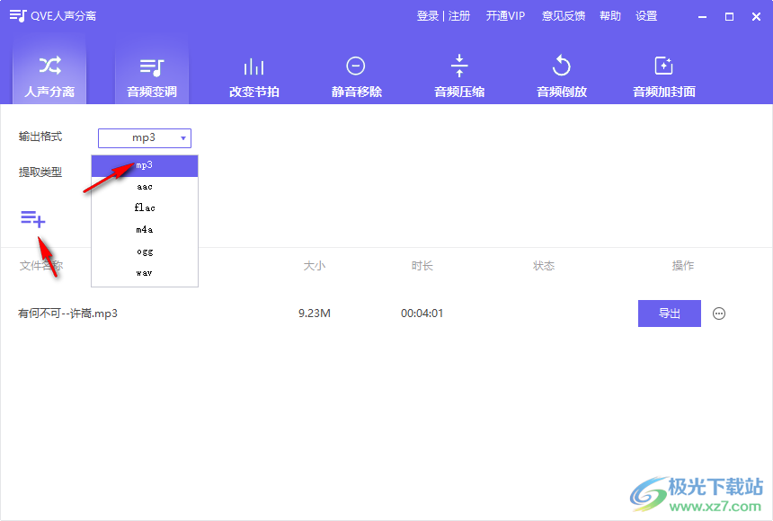
Task: Select the 人声分离 vocal separation tool
Action: click(49, 75)
